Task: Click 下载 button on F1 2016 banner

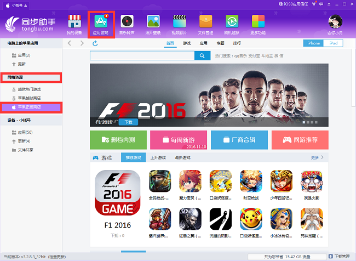Action: coord(128,122)
